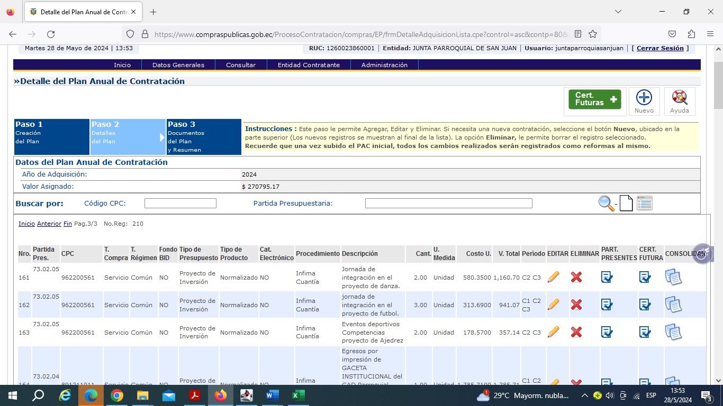Open the Datos Generales menu
This screenshot has height=406, width=723.
point(178,65)
